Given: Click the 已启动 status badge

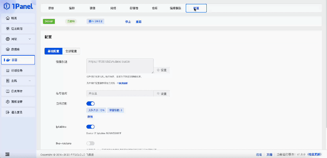Looking at the screenshot, I should tap(71, 21).
